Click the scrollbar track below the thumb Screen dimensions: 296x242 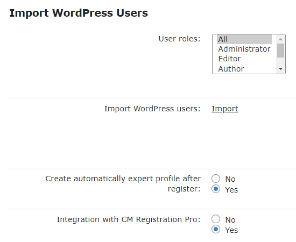point(280,61)
